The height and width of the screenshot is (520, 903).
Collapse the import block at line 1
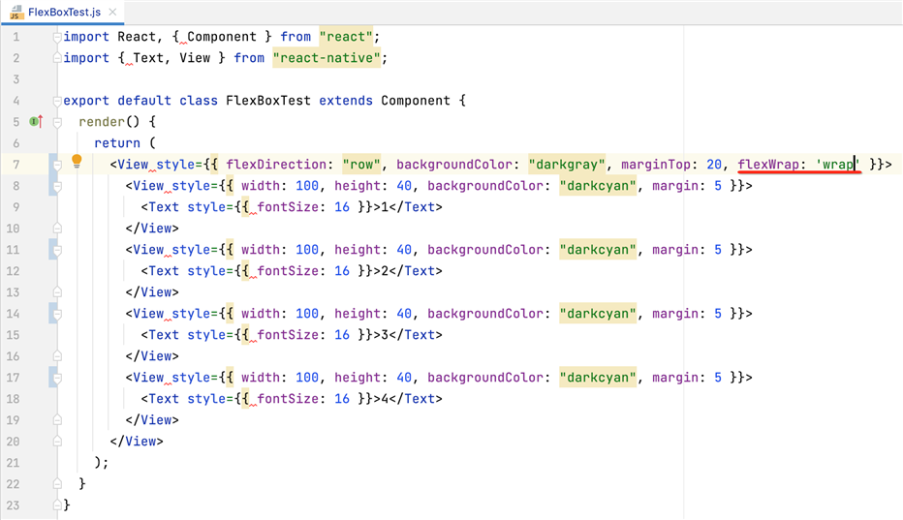tap(58, 37)
